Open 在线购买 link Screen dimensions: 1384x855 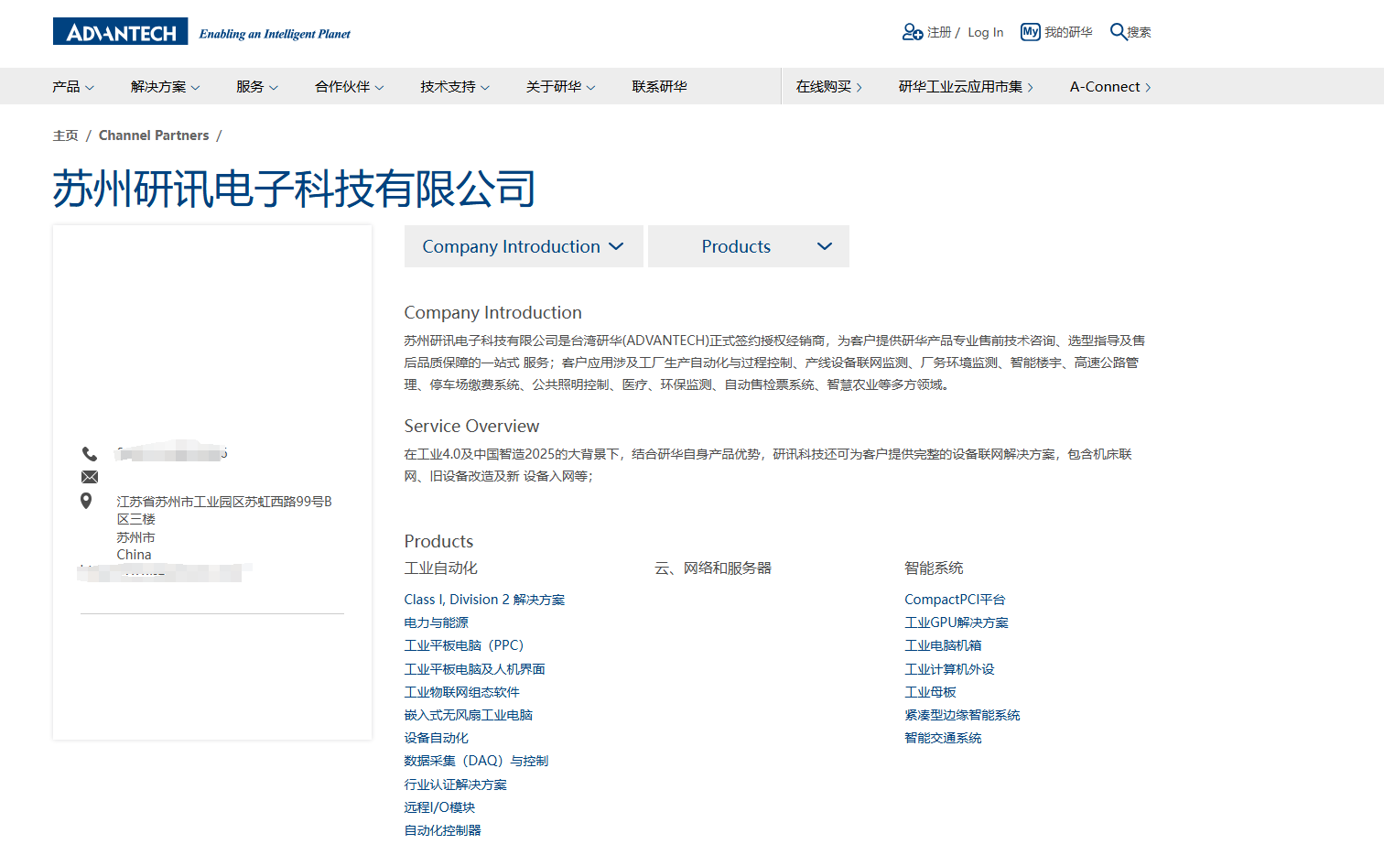[829, 87]
